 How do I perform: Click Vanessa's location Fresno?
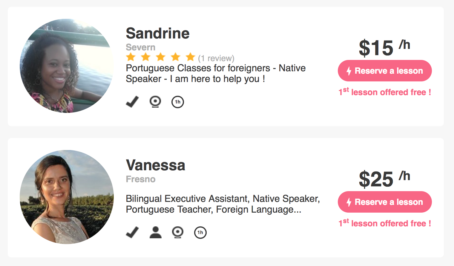[141, 179]
